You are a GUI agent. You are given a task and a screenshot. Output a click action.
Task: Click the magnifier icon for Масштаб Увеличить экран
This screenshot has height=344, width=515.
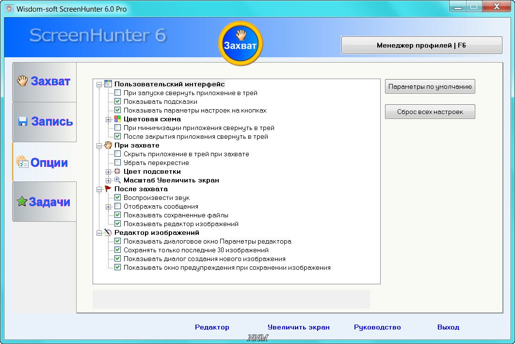coord(117,180)
